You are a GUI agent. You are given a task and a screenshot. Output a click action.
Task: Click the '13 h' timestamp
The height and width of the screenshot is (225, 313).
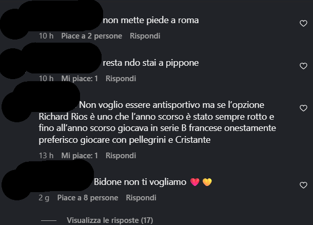(x=46, y=156)
